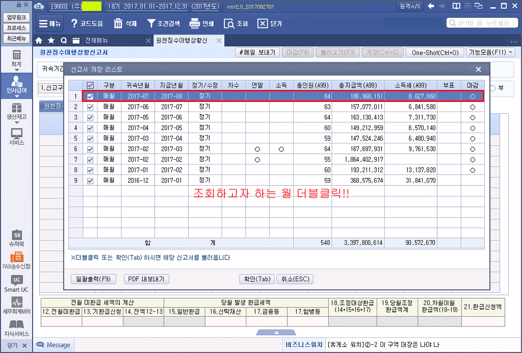The image size is (522, 353).
Task: Launch Smart UC from the sidebar
Action: click(16, 284)
